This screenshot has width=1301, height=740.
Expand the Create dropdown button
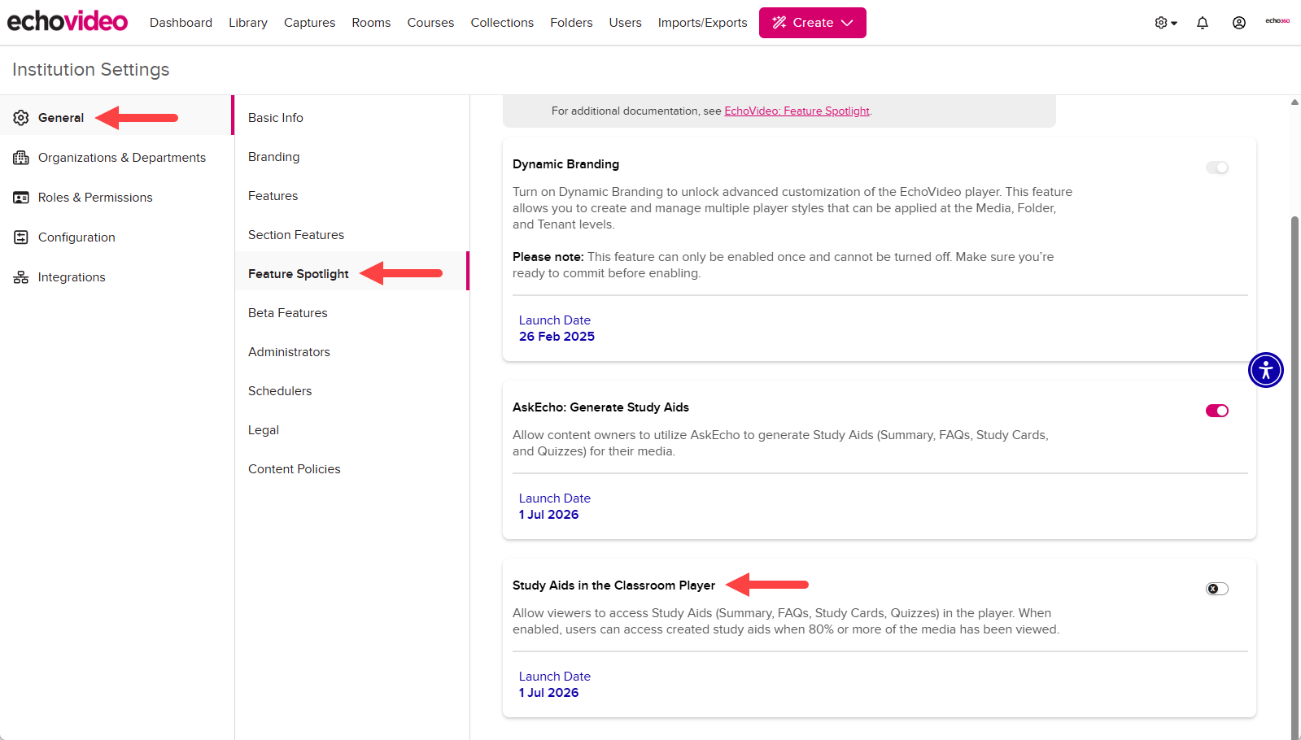(x=813, y=23)
